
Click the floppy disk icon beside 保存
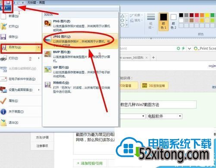(x=3, y=37)
